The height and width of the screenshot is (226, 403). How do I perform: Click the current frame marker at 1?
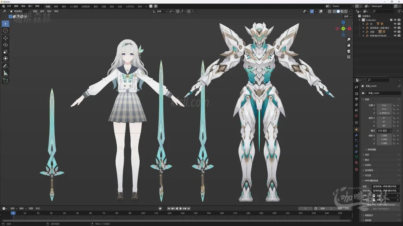(x=13, y=213)
